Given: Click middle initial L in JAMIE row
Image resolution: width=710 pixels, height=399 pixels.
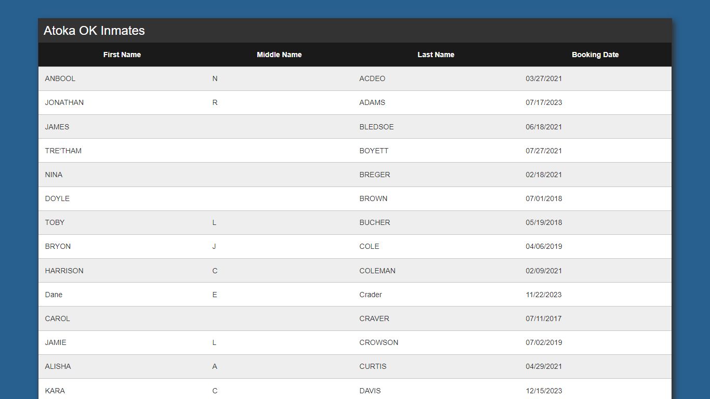Looking at the screenshot, I should click(214, 342).
